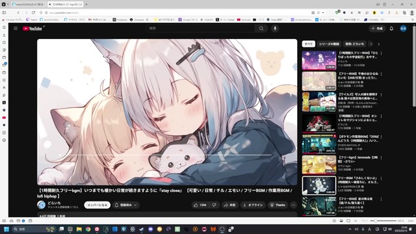416x234 pixels.
Task: Click the main video player image
Action: 167,112
